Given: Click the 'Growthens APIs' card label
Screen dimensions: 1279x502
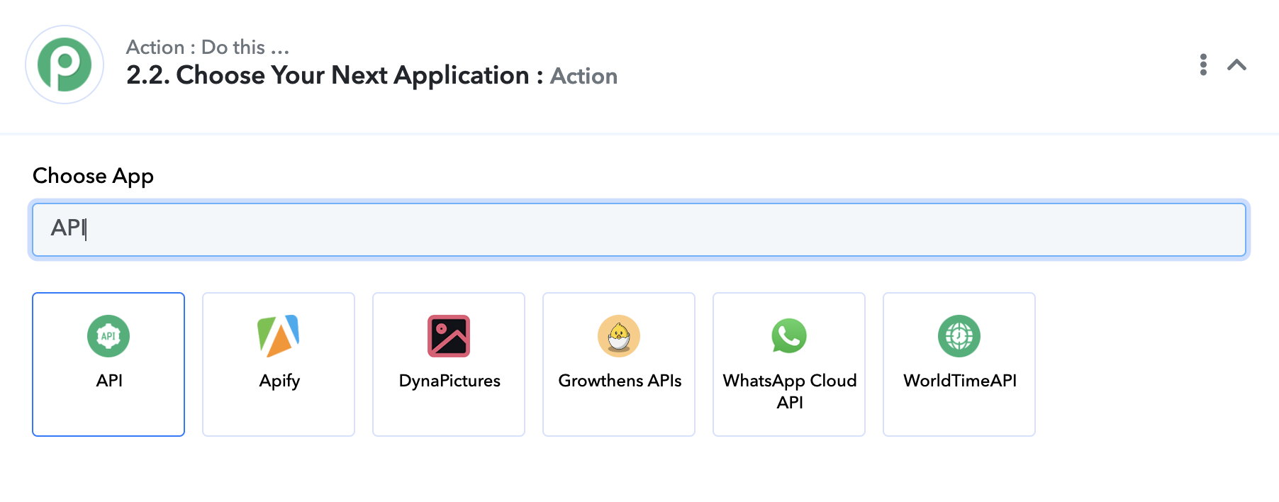Looking at the screenshot, I should 620,381.
